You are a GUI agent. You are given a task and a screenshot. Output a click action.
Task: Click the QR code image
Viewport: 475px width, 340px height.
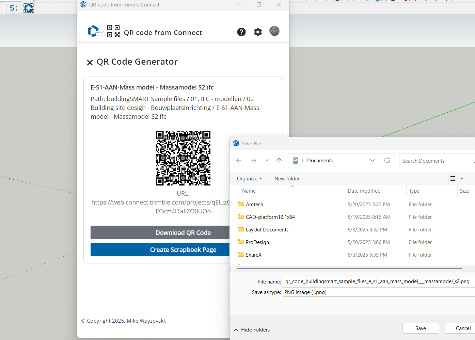(x=183, y=158)
